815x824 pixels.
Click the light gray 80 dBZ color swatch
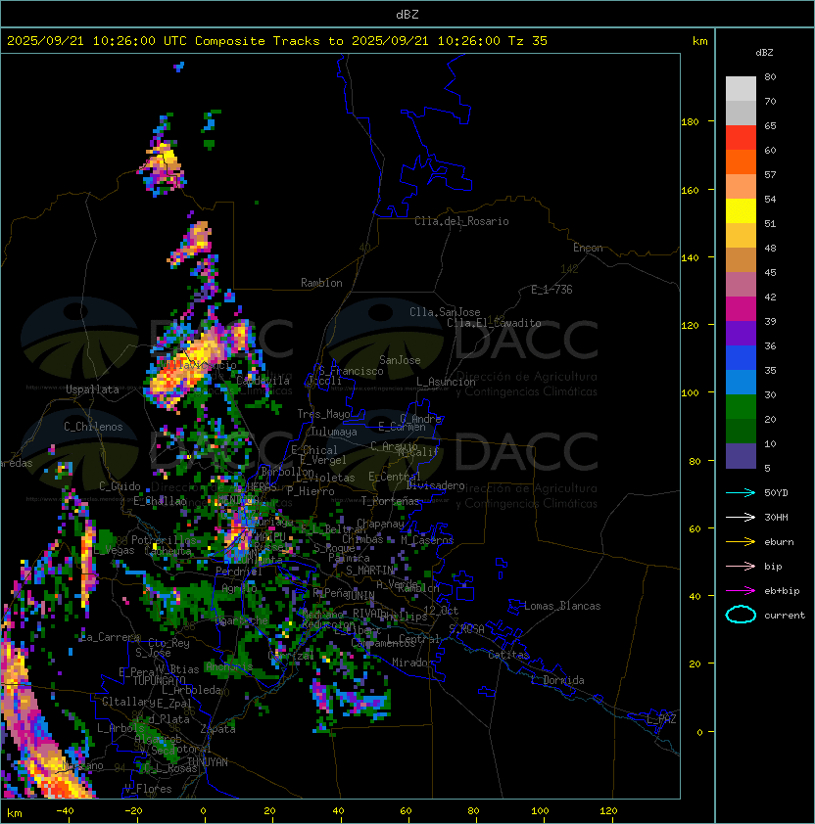pyautogui.click(x=741, y=88)
